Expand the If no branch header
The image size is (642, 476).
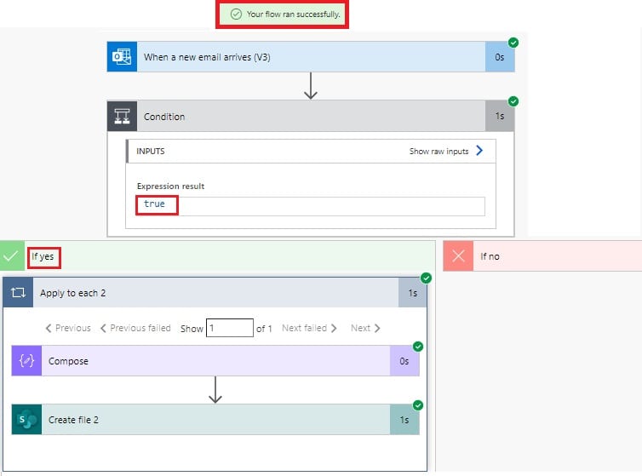542,256
